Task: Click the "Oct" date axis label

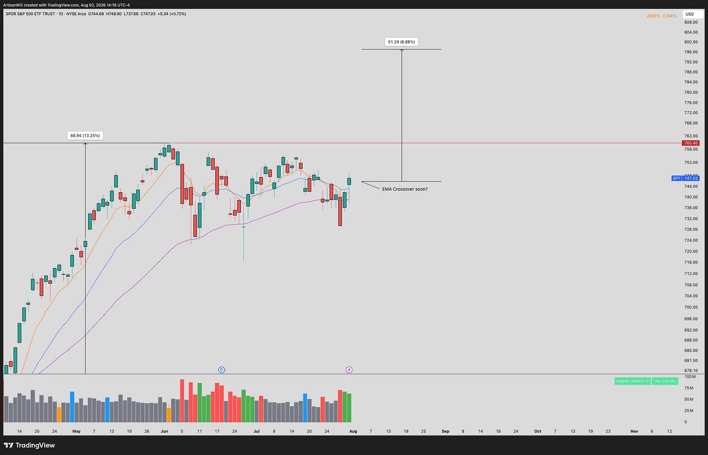Action: (x=538, y=431)
